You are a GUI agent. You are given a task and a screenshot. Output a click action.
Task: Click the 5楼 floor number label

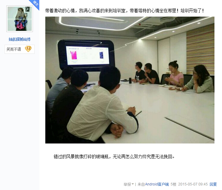tap(173, 184)
